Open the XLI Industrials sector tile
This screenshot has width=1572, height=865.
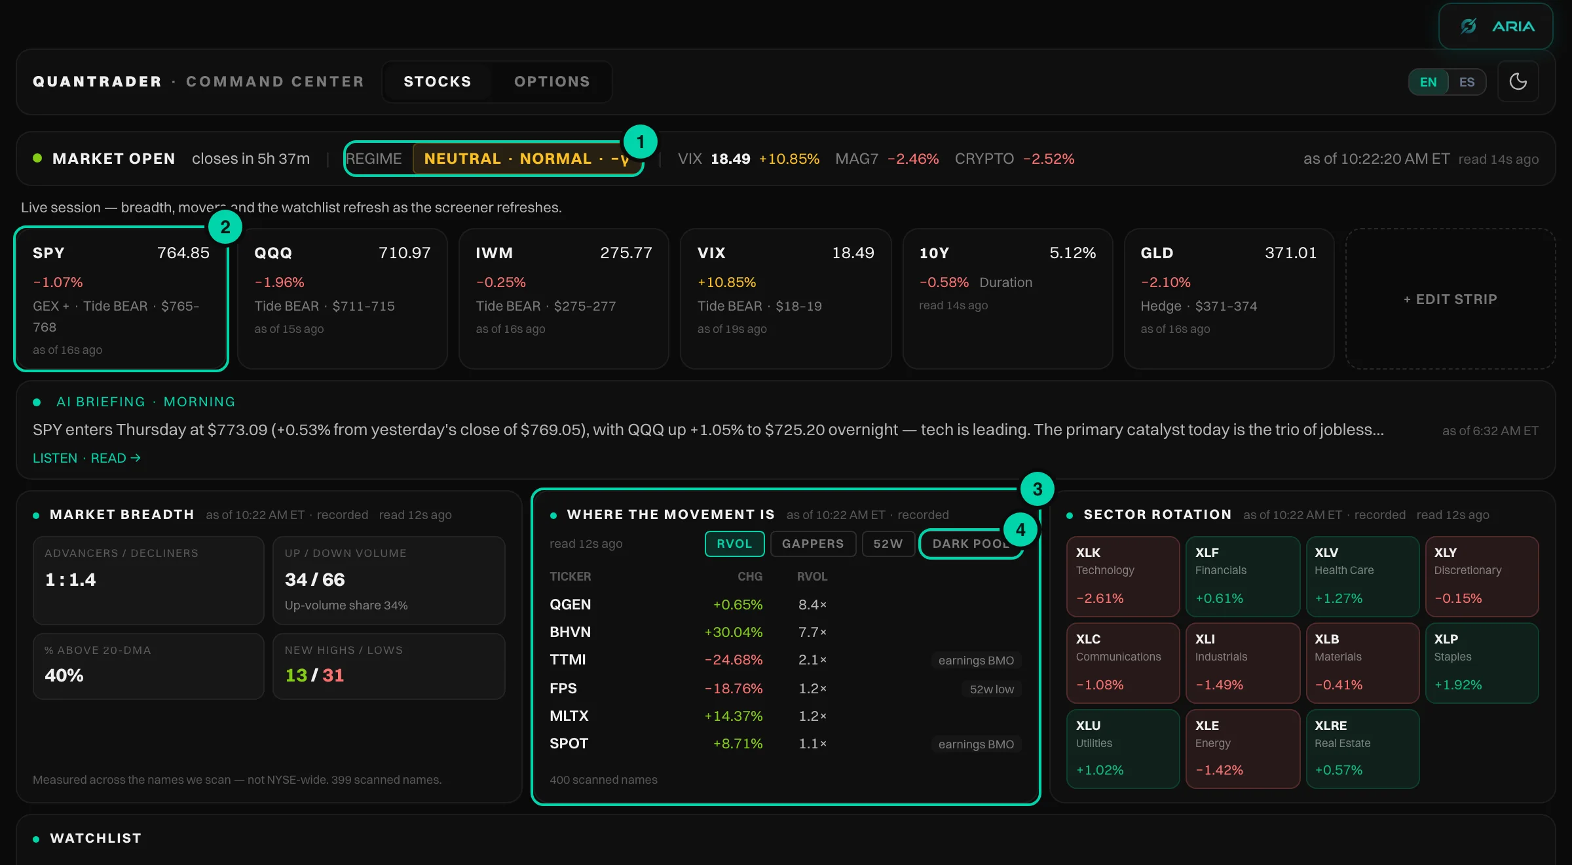(1243, 663)
